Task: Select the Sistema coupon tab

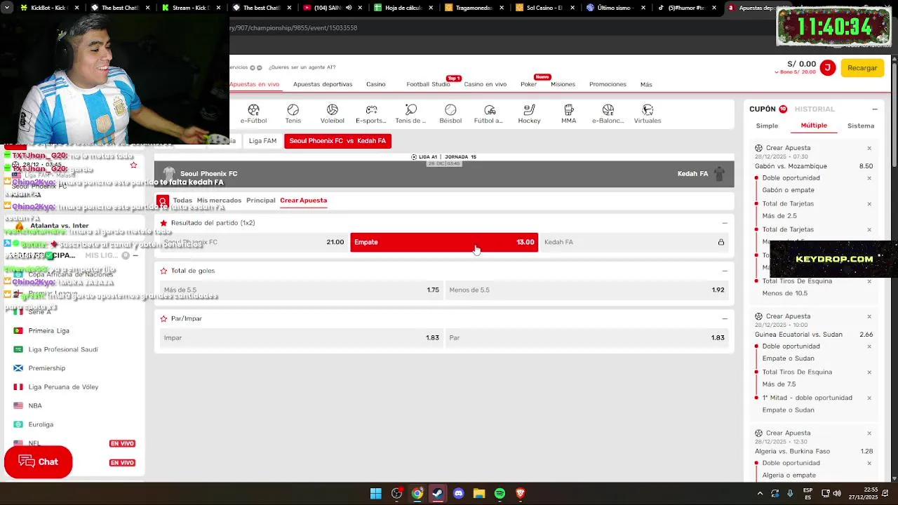Action: (x=861, y=126)
